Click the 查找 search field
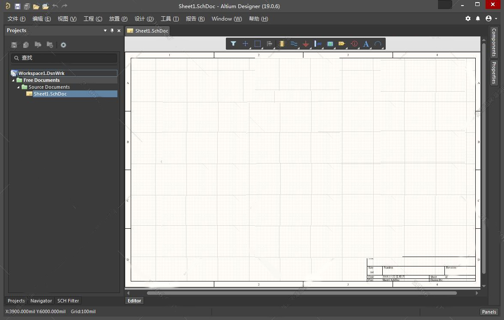504x320 pixels. tap(64, 58)
